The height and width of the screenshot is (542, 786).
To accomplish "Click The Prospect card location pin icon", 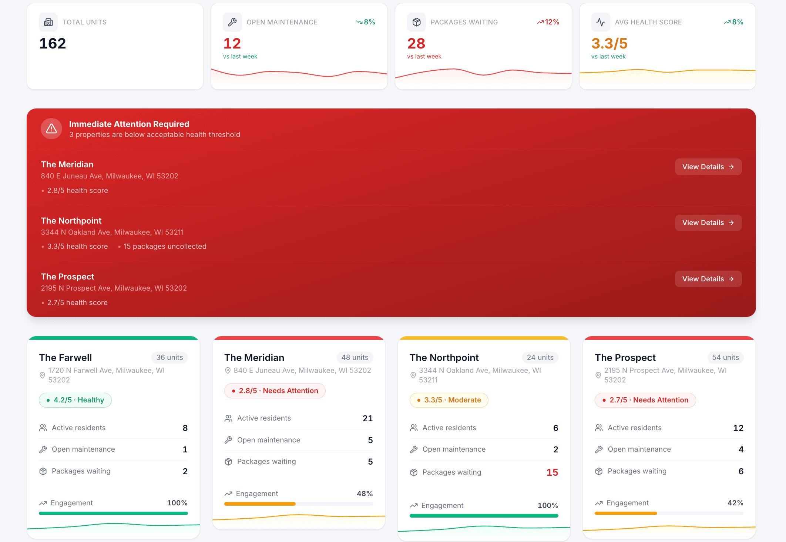I will click(598, 375).
